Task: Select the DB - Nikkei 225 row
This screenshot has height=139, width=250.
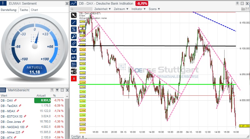Action: click(32, 132)
